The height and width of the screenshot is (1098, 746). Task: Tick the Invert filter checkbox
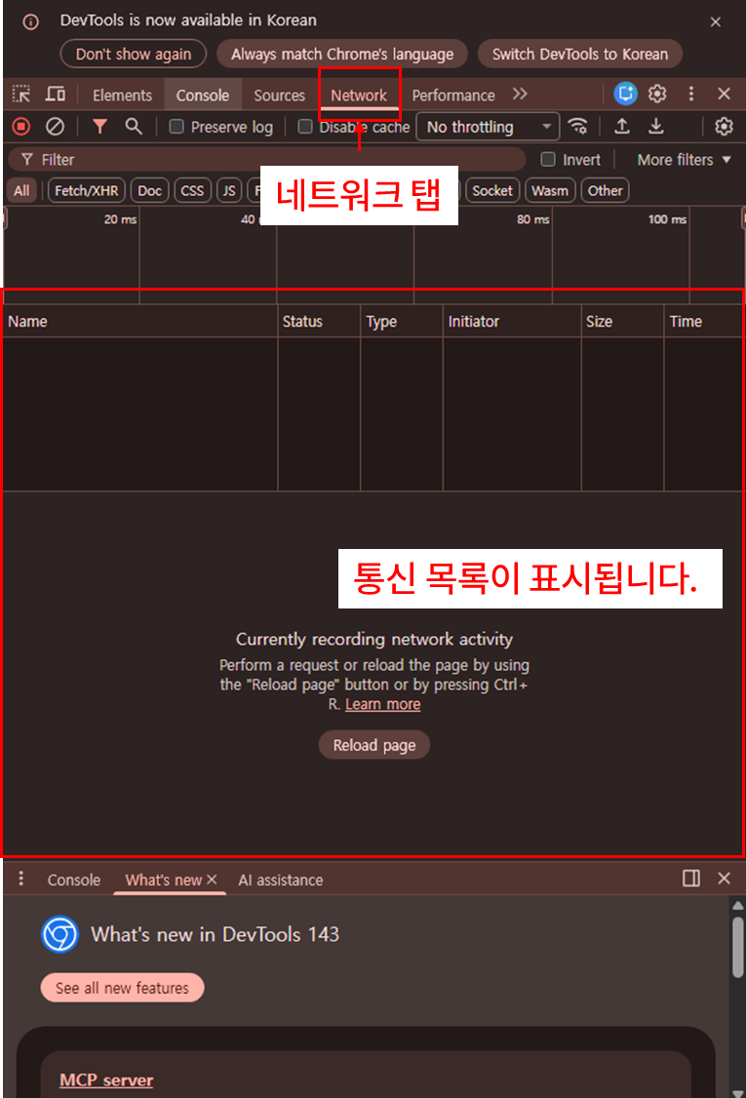[548, 160]
